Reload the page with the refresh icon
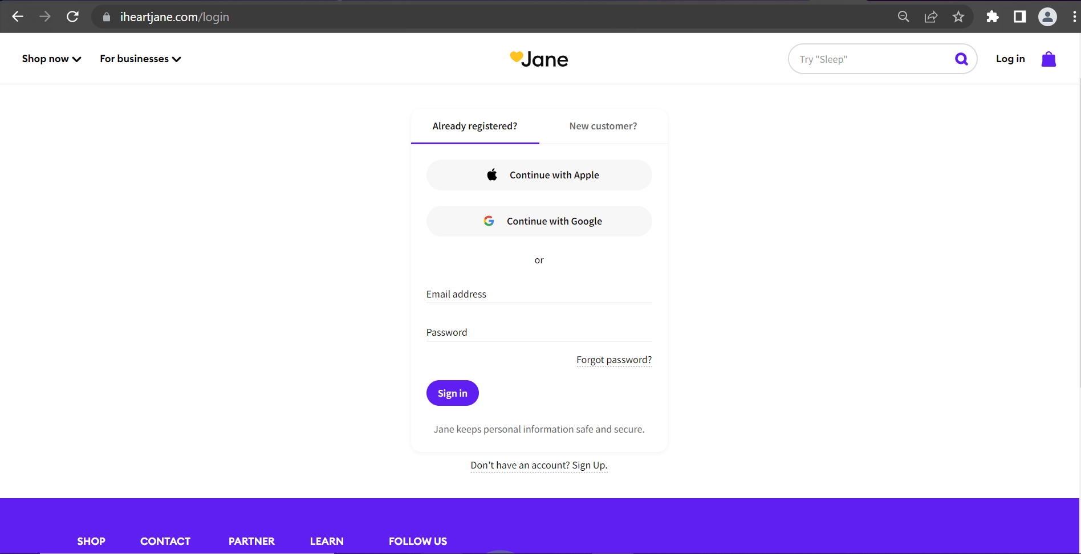The width and height of the screenshot is (1081, 554). coord(72,17)
